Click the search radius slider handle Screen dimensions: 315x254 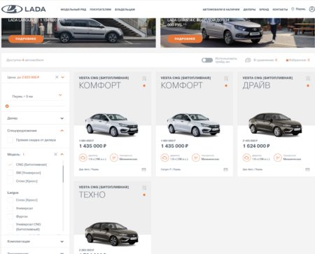pyautogui.click(x=7, y=106)
